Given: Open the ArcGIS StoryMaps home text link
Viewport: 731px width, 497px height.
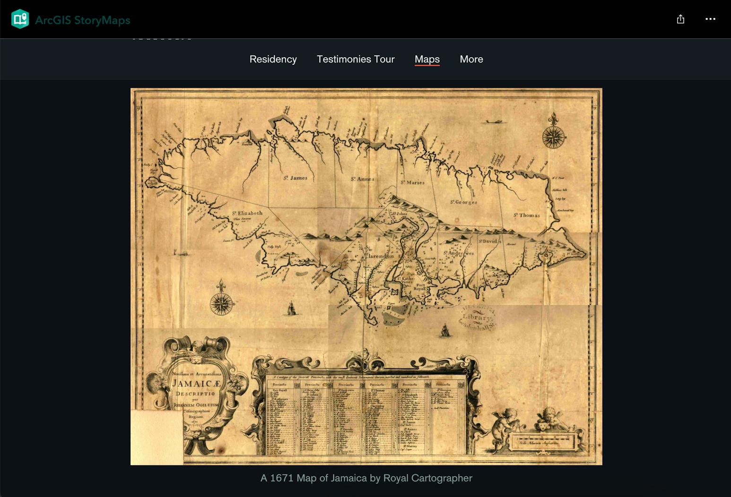Looking at the screenshot, I should (83, 20).
